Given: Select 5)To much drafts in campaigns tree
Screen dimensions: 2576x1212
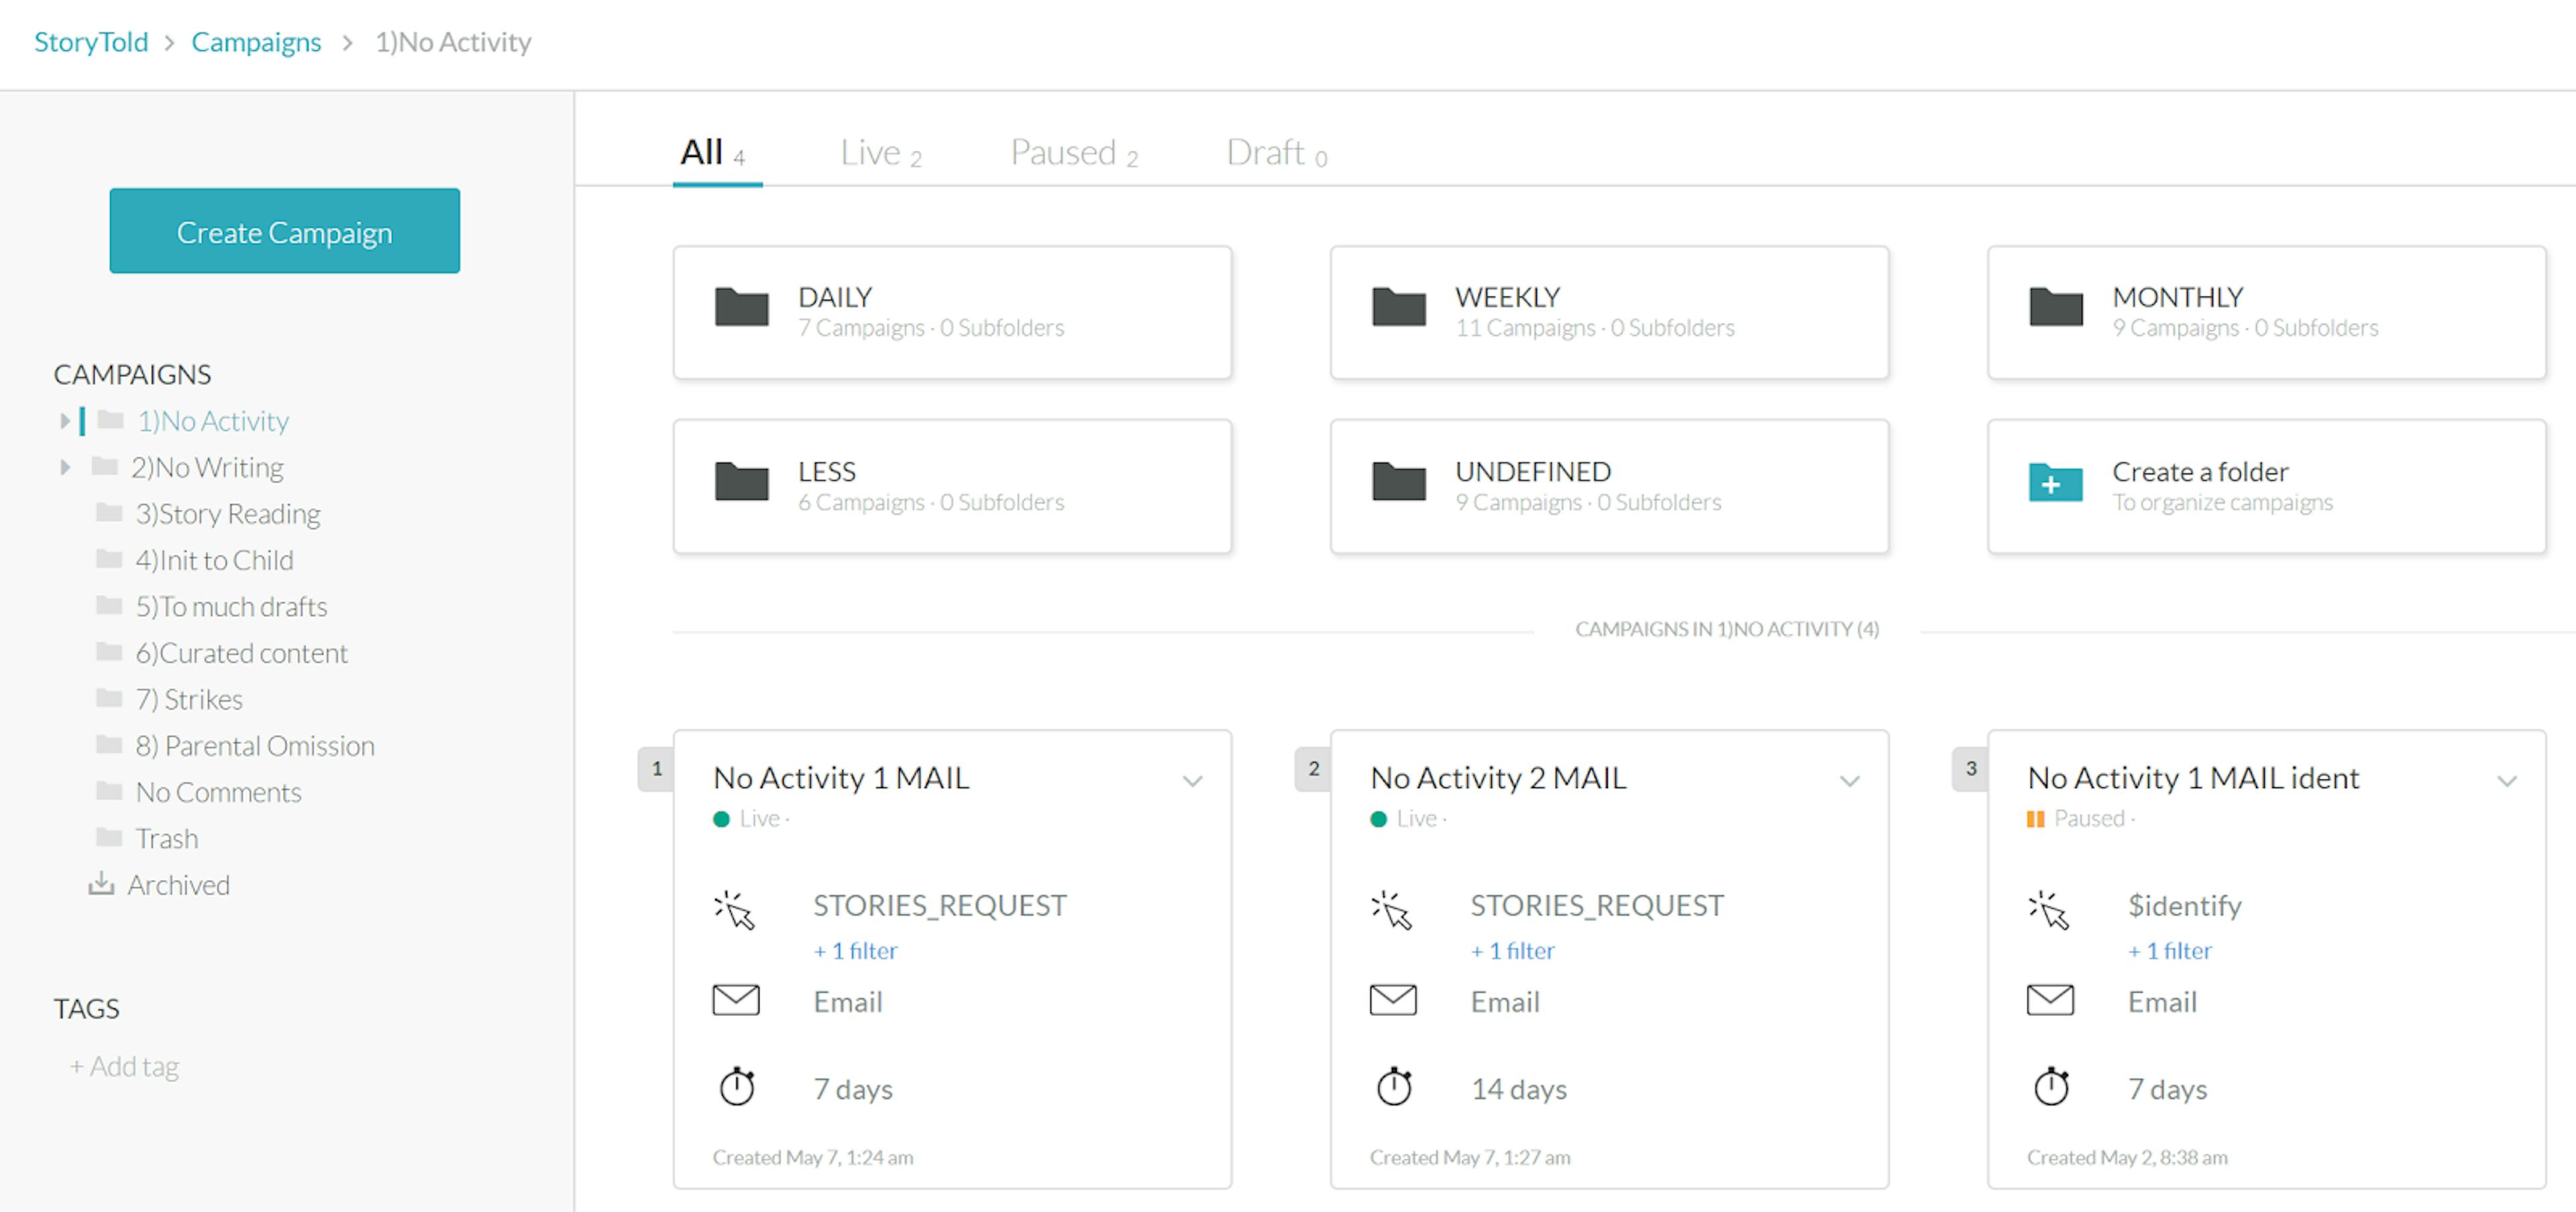Looking at the screenshot, I should (x=231, y=606).
